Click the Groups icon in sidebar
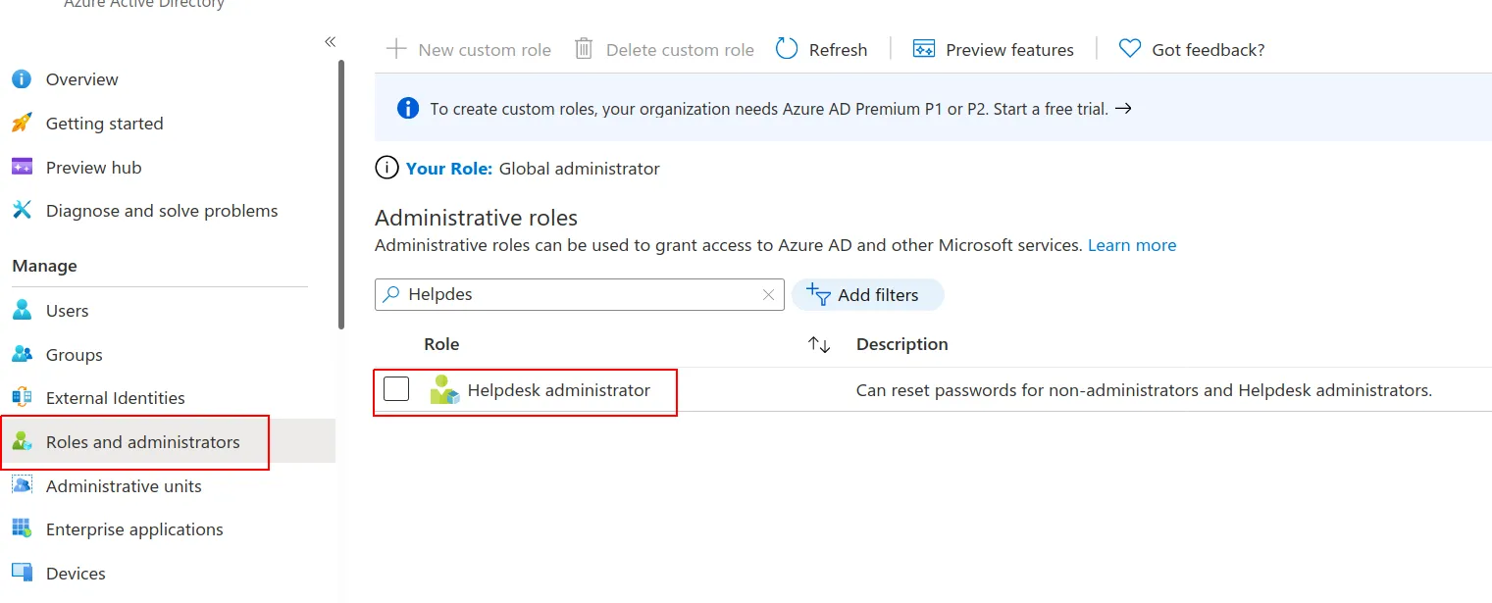The height and width of the screenshot is (603, 1492). [22, 355]
